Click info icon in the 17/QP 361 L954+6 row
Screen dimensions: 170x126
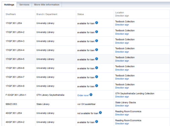pos(96,68)
